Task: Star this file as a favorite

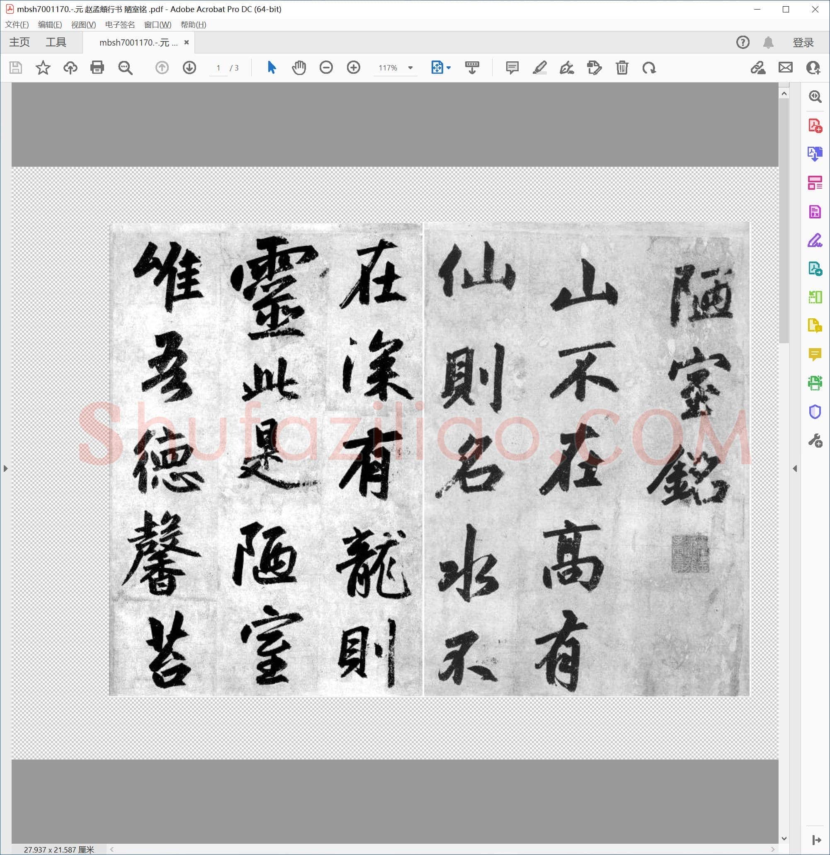Action: point(43,68)
